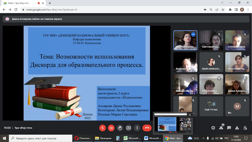The width and height of the screenshot is (252, 142).
Task: Click the shared presentation slide
Action: [87, 73]
